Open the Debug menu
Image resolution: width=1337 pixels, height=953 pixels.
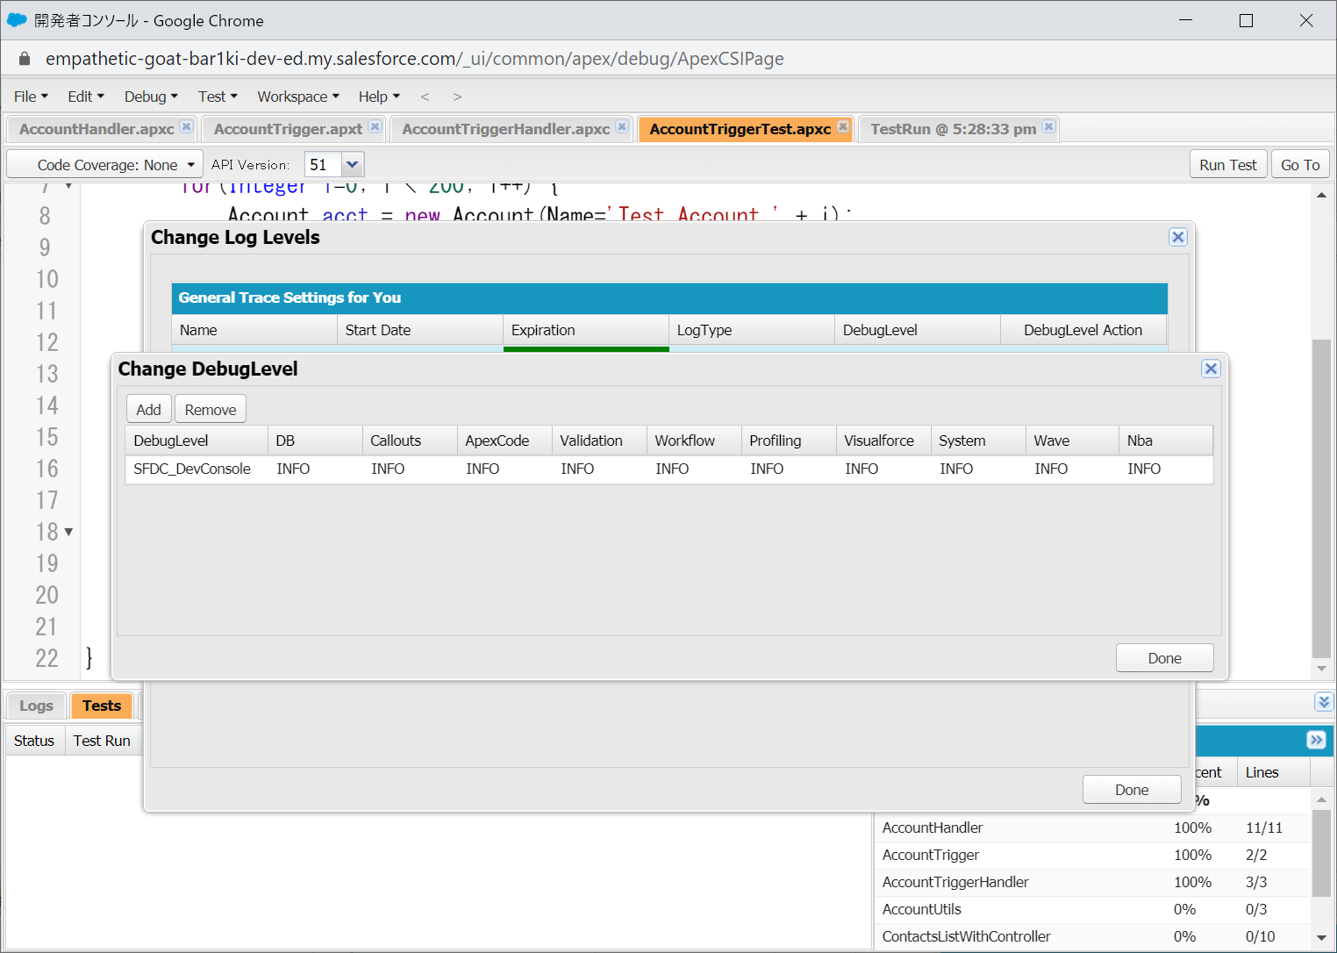151,97
